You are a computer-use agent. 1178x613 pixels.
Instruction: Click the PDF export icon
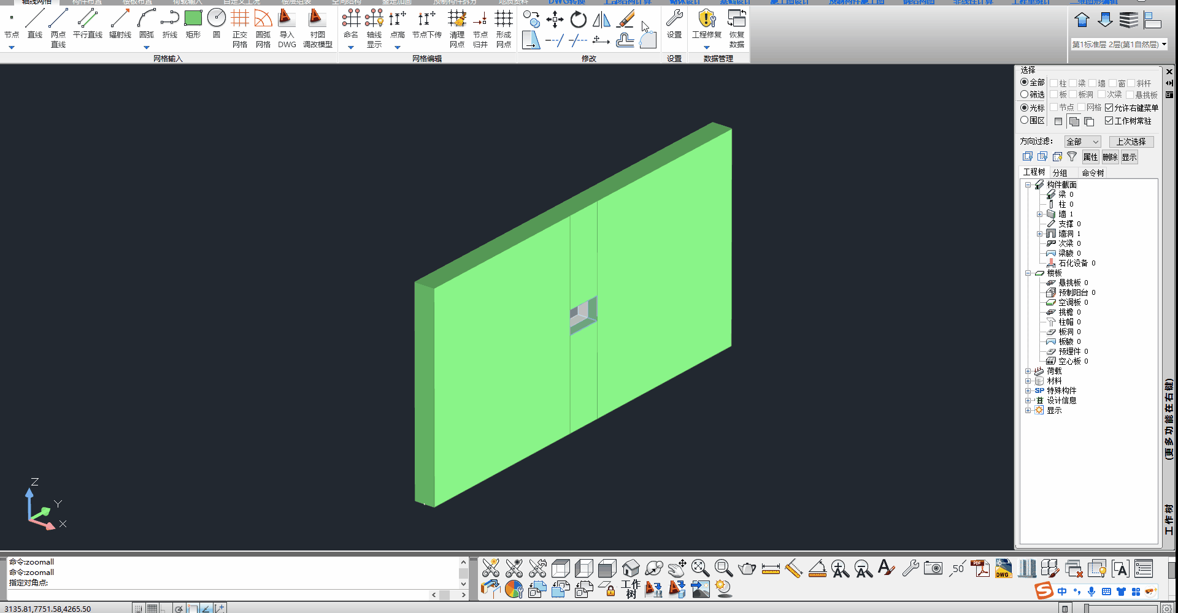(x=980, y=569)
